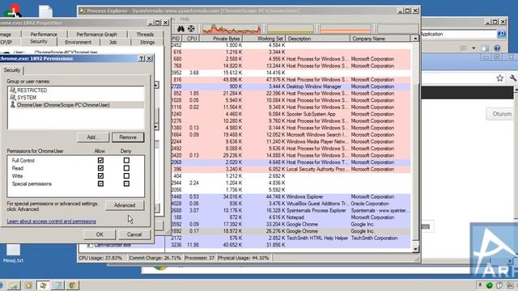Open the media player taskbar icon

pyautogui.click(x=28, y=285)
